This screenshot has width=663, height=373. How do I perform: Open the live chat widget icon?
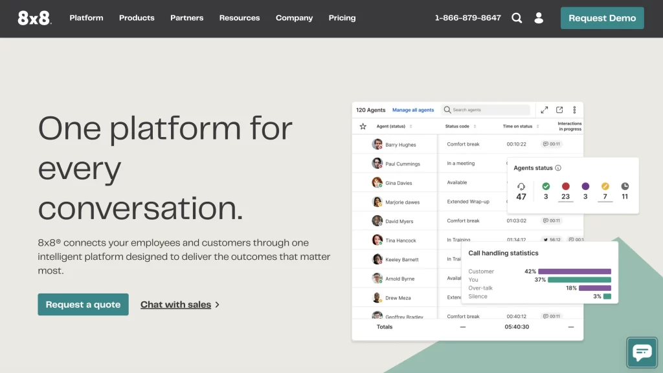(x=642, y=352)
